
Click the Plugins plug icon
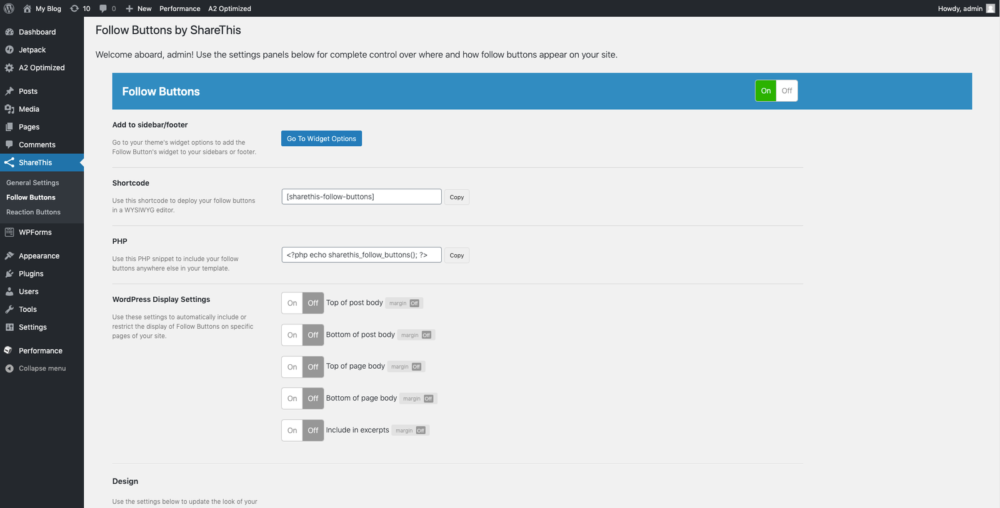coord(9,274)
